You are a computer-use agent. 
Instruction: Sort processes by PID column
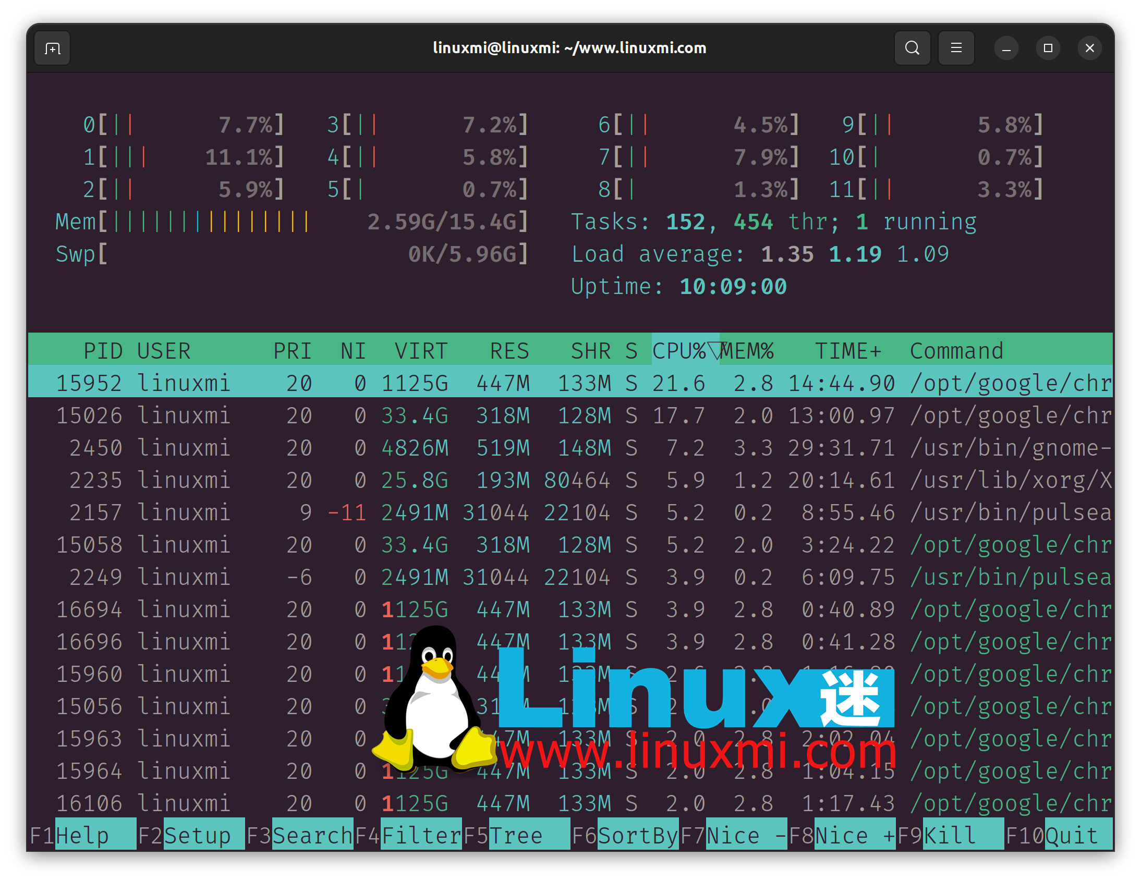pyautogui.click(x=103, y=350)
